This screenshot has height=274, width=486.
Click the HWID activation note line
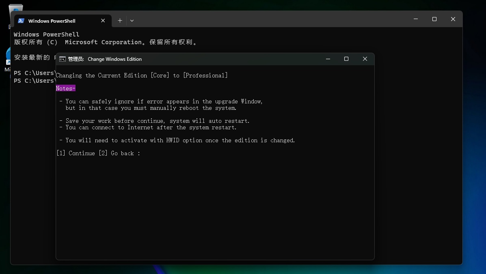point(180,140)
